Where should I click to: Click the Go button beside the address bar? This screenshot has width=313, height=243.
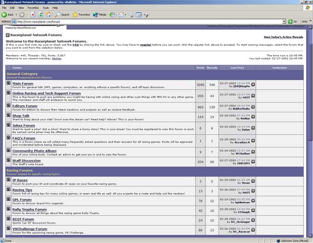pyautogui.click(x=292, y=21)
